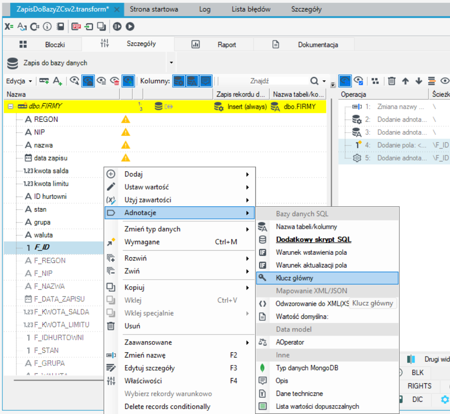Open the info icon in the top toolbar
450x414 pixels.
tap(48, 27)
